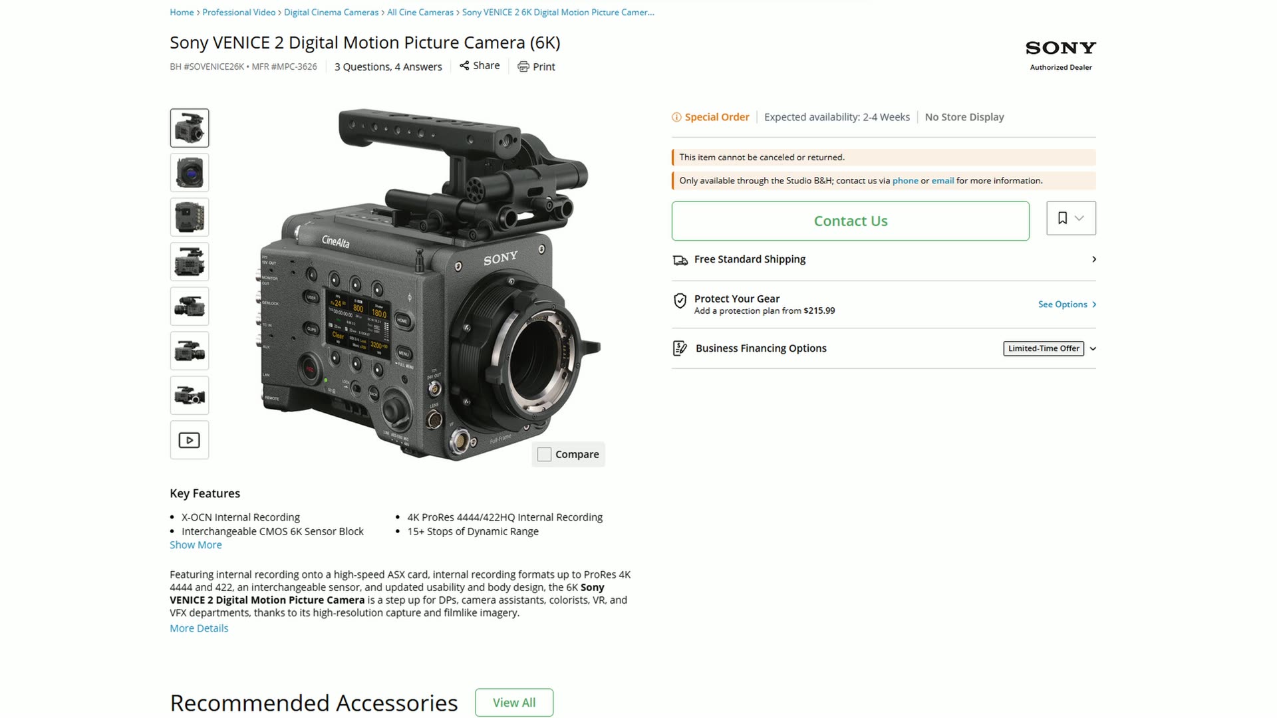Select fourth thumbnail of camera
The width and height of the screenshot is (1277, 718).
(x=190, y=262)
